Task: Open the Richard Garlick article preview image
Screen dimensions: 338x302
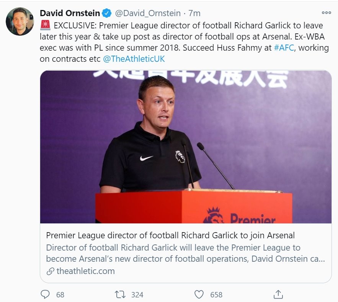Action: [186, 147]
